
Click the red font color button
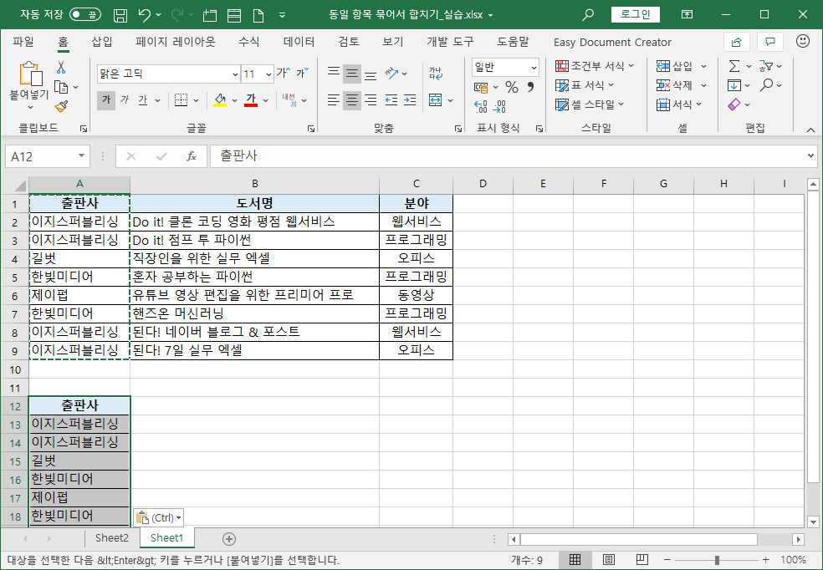pos(251,99)
